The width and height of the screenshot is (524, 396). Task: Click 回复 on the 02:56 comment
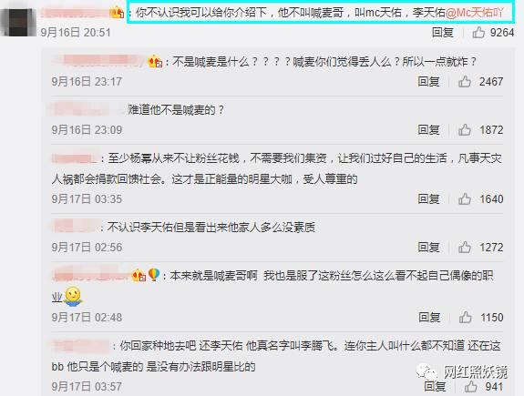[x=428, y=248]
